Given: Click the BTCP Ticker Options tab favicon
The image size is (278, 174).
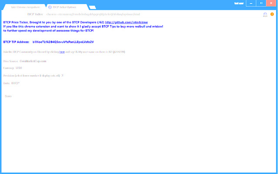Looking at the screenshot, I should [50, 7].
